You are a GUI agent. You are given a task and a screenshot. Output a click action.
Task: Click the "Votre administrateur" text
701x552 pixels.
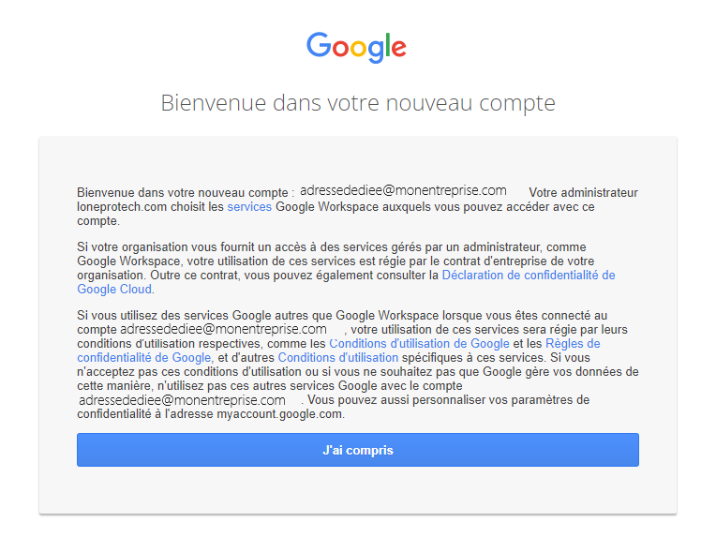(x=584, y=193)
